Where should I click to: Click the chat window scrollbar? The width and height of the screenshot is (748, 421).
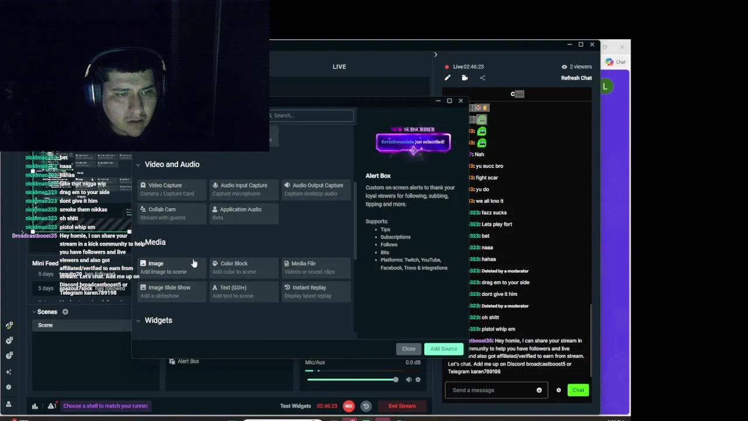[x=591, y=339]
